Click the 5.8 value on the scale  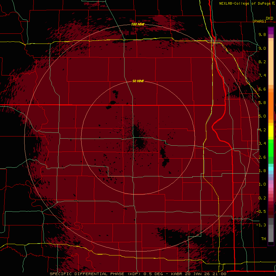(x=262, y=103)
